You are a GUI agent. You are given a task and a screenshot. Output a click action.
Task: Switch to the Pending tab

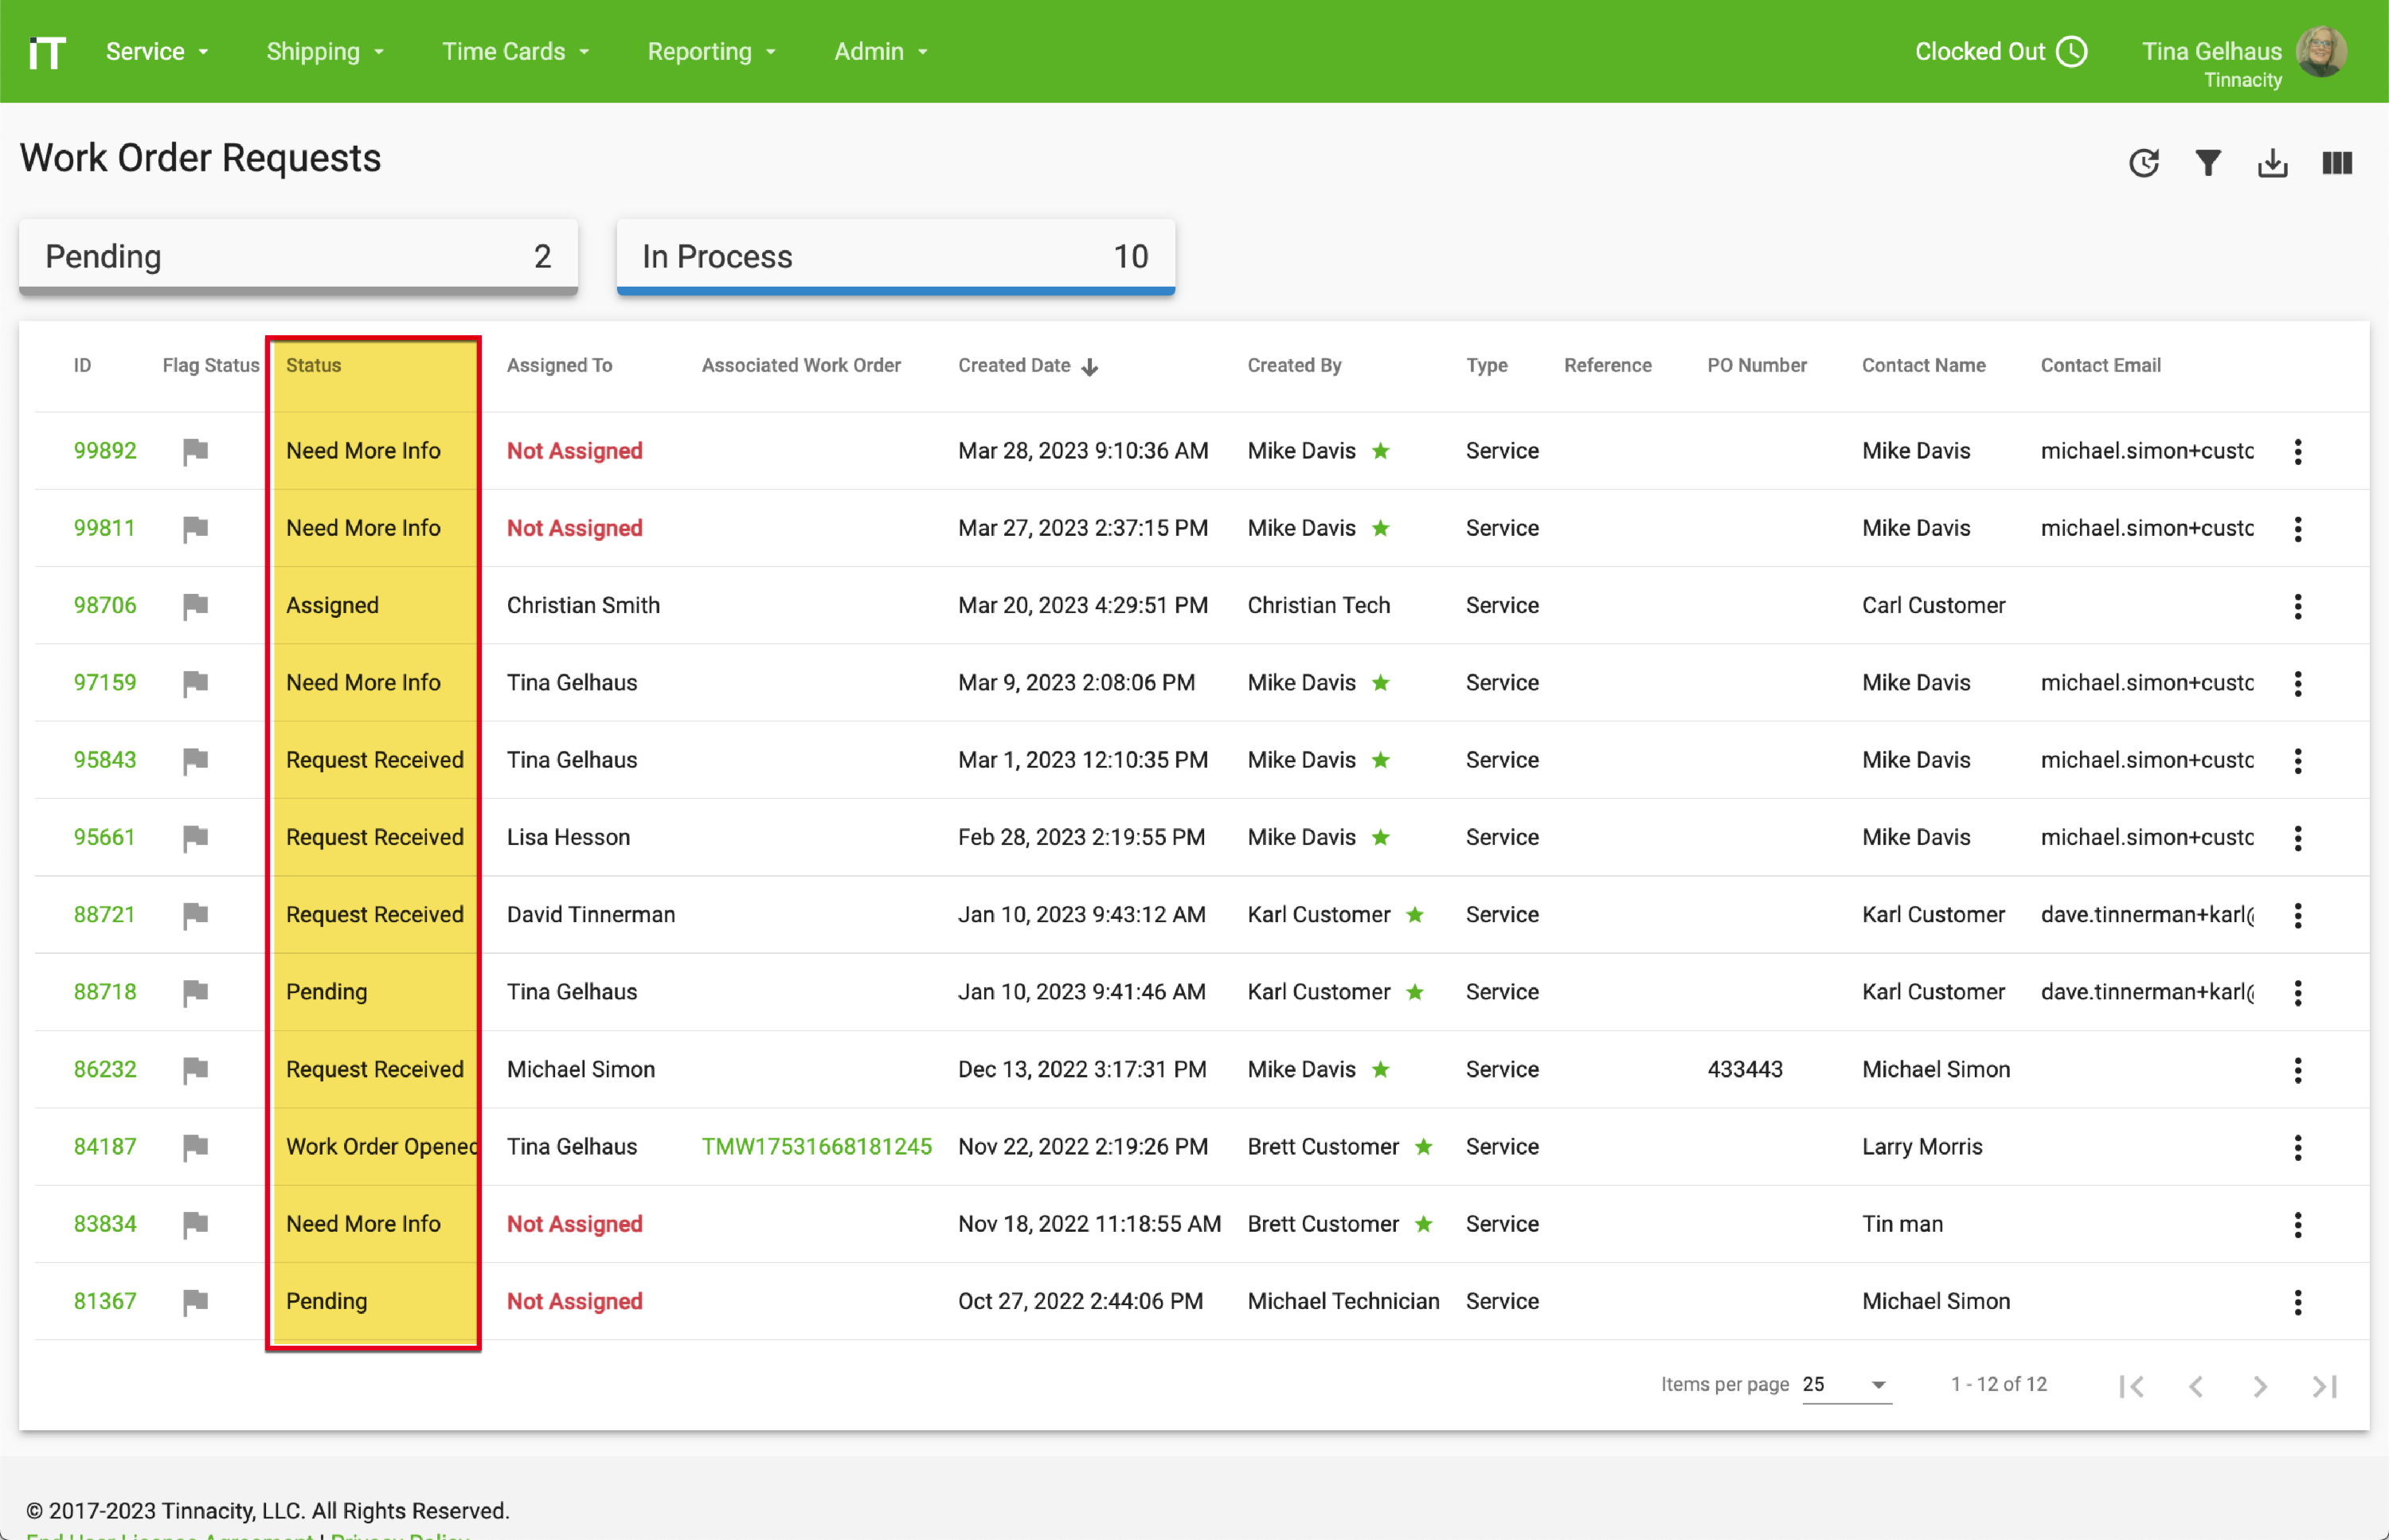[x=297, y=256]
